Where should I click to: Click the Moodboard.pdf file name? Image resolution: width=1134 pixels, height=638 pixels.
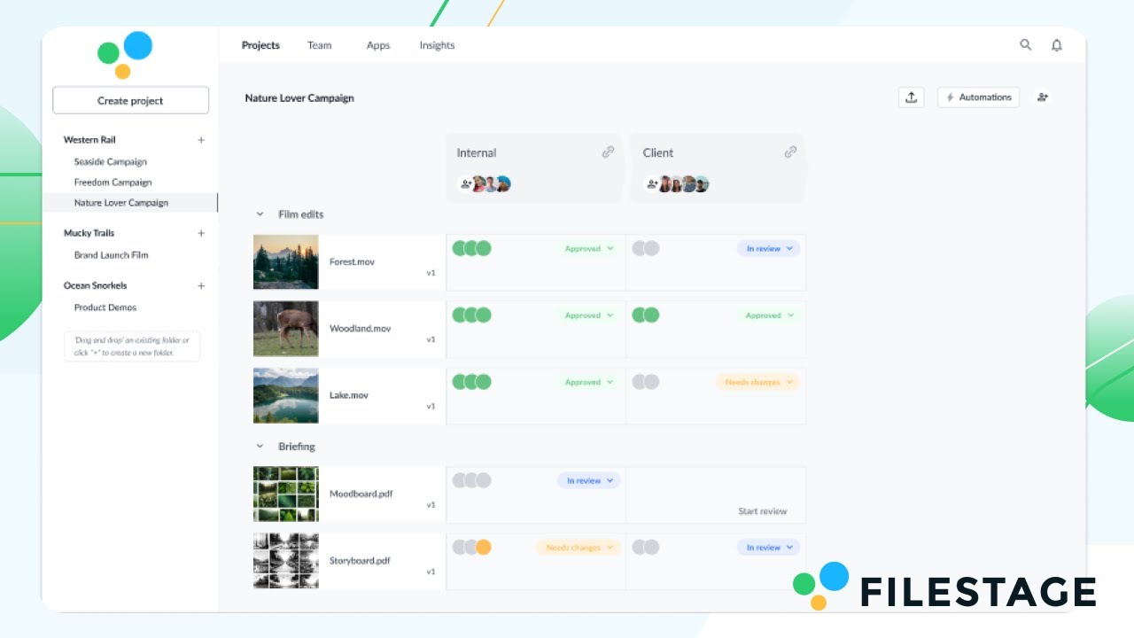(x=361, y=494)
